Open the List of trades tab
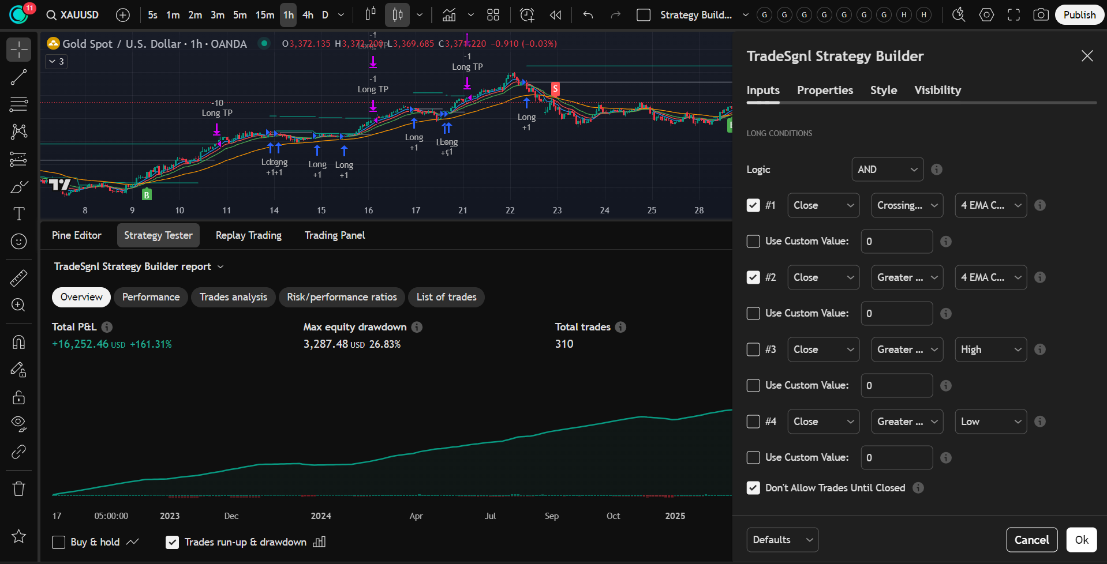The width and height of the screenshot is (1107, 564). point(446,297)
